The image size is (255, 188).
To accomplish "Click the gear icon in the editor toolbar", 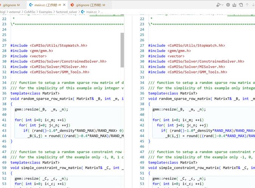I will tap(228, 5).
